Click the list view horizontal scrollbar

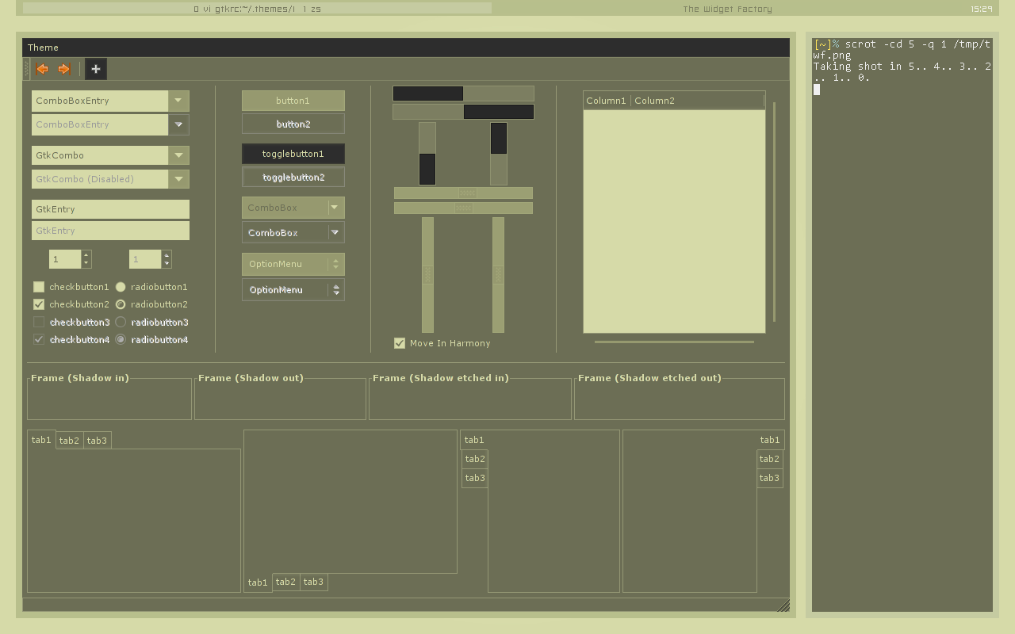(x=674, y=342)
